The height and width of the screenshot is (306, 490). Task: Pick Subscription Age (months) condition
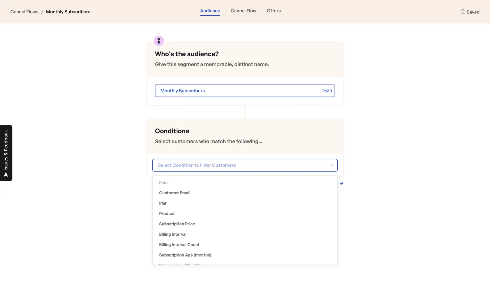[185, 255]
